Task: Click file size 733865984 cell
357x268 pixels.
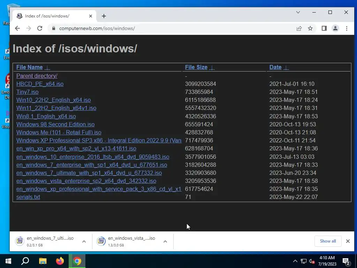Action: [x=199, y=92]
